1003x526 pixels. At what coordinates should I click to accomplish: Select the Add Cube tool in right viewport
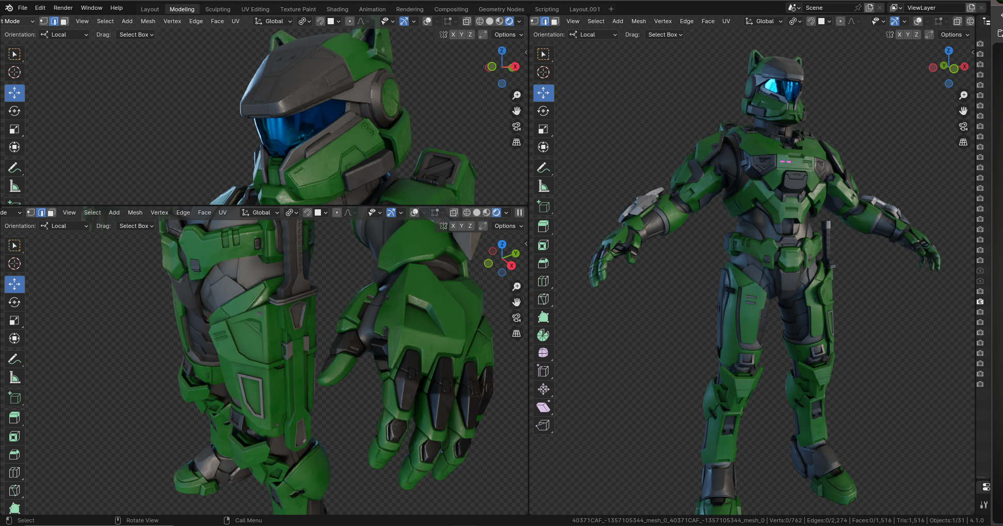(543, 207)
